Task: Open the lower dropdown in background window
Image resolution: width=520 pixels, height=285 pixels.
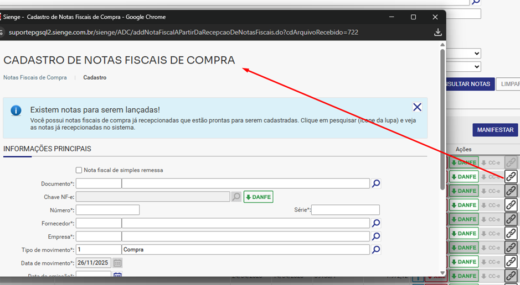Action: [464, 66]
